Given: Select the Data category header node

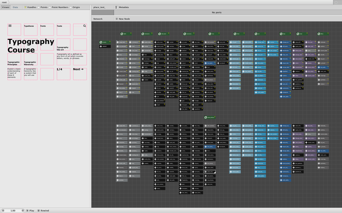Looking at the screenshot, I should [x=285, y=34].
